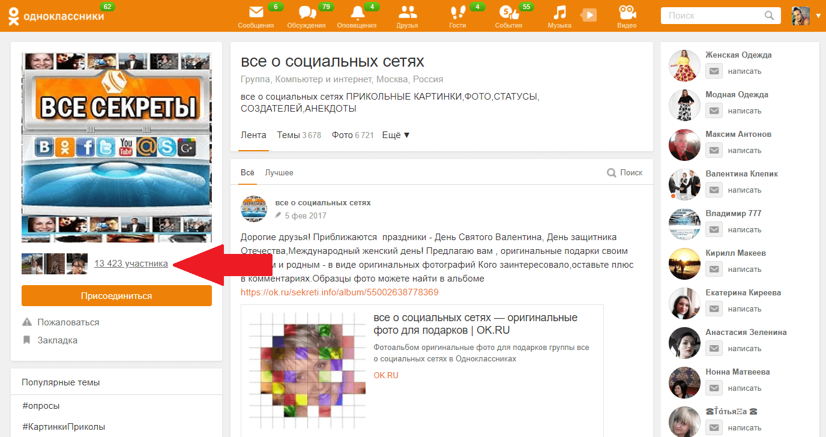Screen dimensions: 826x437
Task: Click the search magnifier in top field
Action: coord(769,16)
